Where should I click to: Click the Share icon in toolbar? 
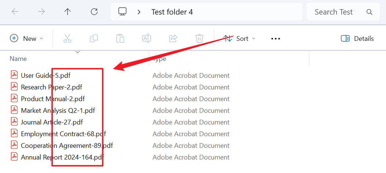(173, 38)
